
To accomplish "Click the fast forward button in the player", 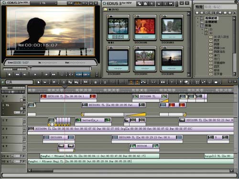I will [54, 74].
